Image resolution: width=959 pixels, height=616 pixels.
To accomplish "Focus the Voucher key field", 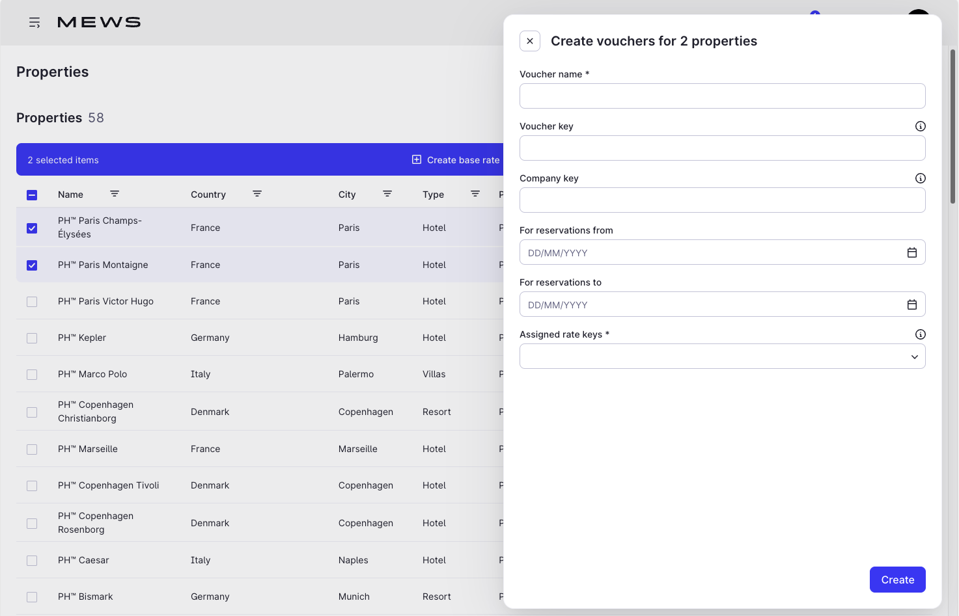I will click(723, 148).
